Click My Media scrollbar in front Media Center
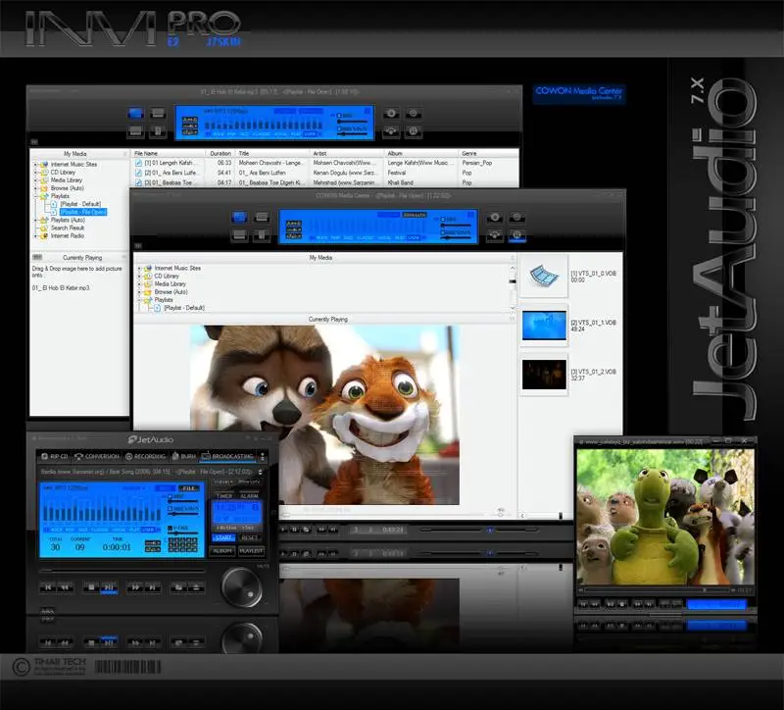 pyautogui.click(x=512, y=287)
